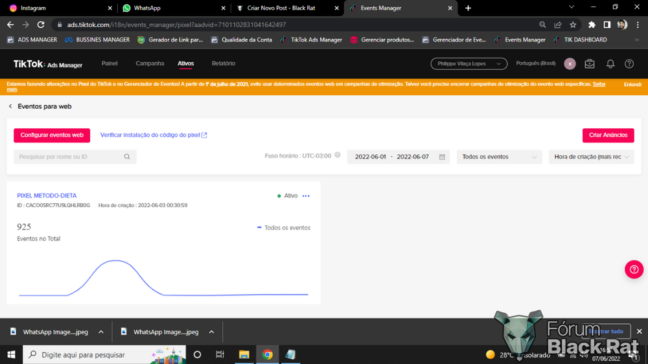Dismiss the banner with Entendi
This screenshot has width=648, height=364.
(632, 84)
